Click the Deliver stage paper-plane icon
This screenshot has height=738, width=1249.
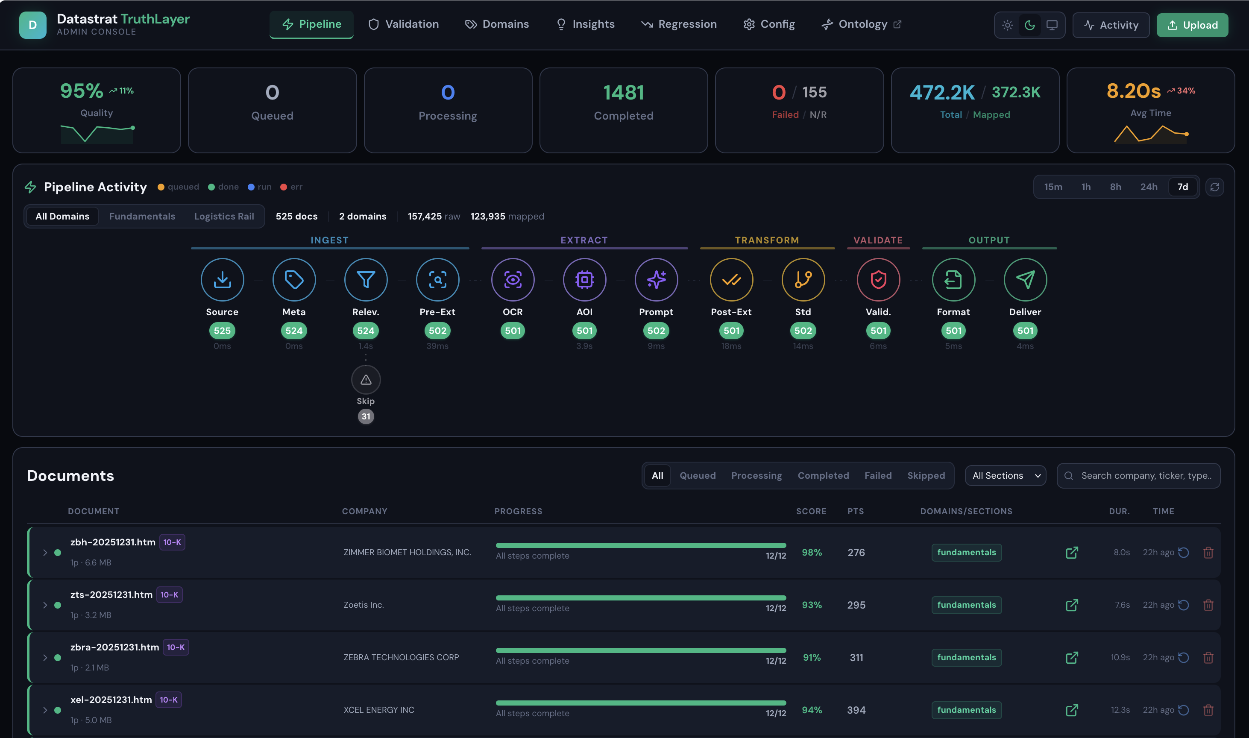[x=1025, y=279]
